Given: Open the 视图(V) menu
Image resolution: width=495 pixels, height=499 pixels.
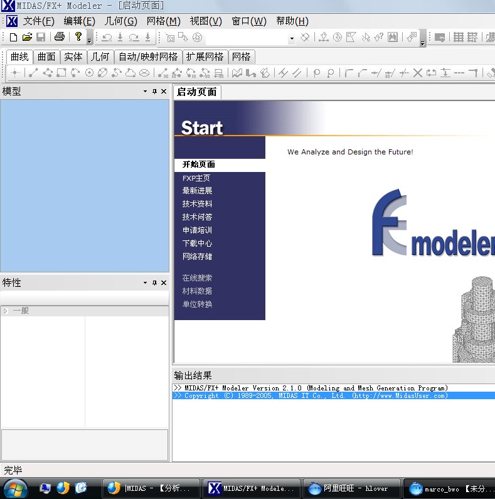Looking at the screenshot, I should [x=206, y=21].
